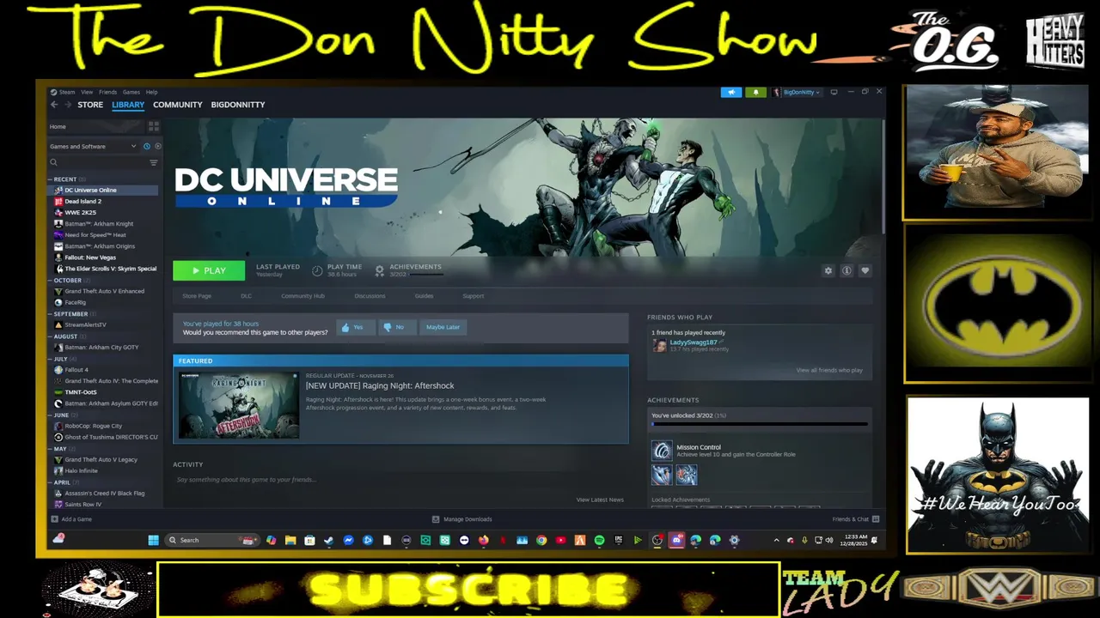Open Spotify from taskbar
Viewport: 1100px width, 618px height.
599,540
